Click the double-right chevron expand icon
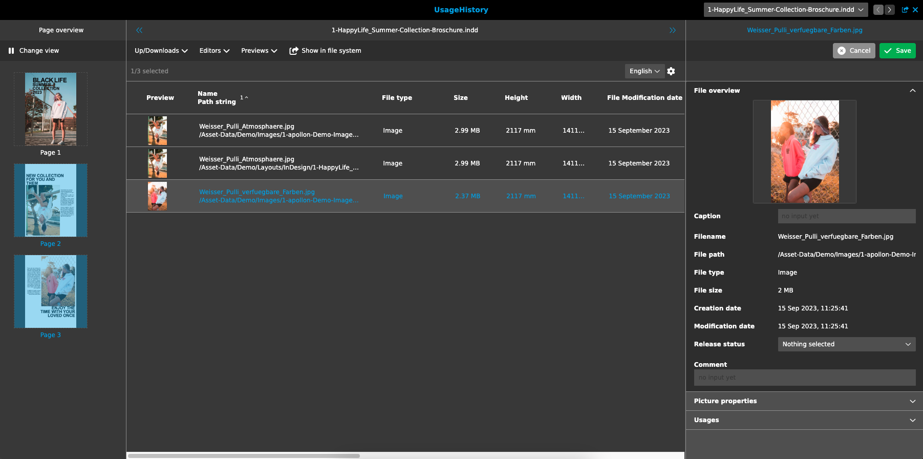 [x=672, y=30]
